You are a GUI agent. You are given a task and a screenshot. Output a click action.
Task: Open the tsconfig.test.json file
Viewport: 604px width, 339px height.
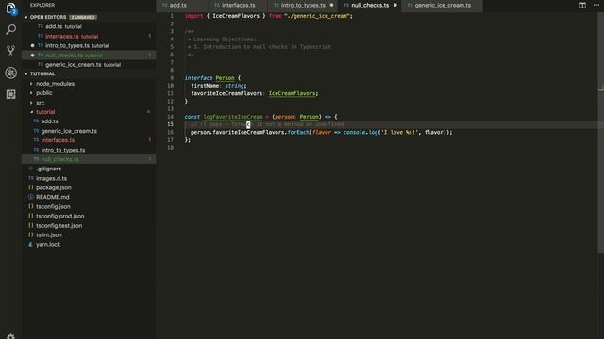[x=89, y=226]
